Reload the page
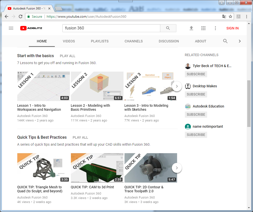The image size is (253, 212). point(21,16)
